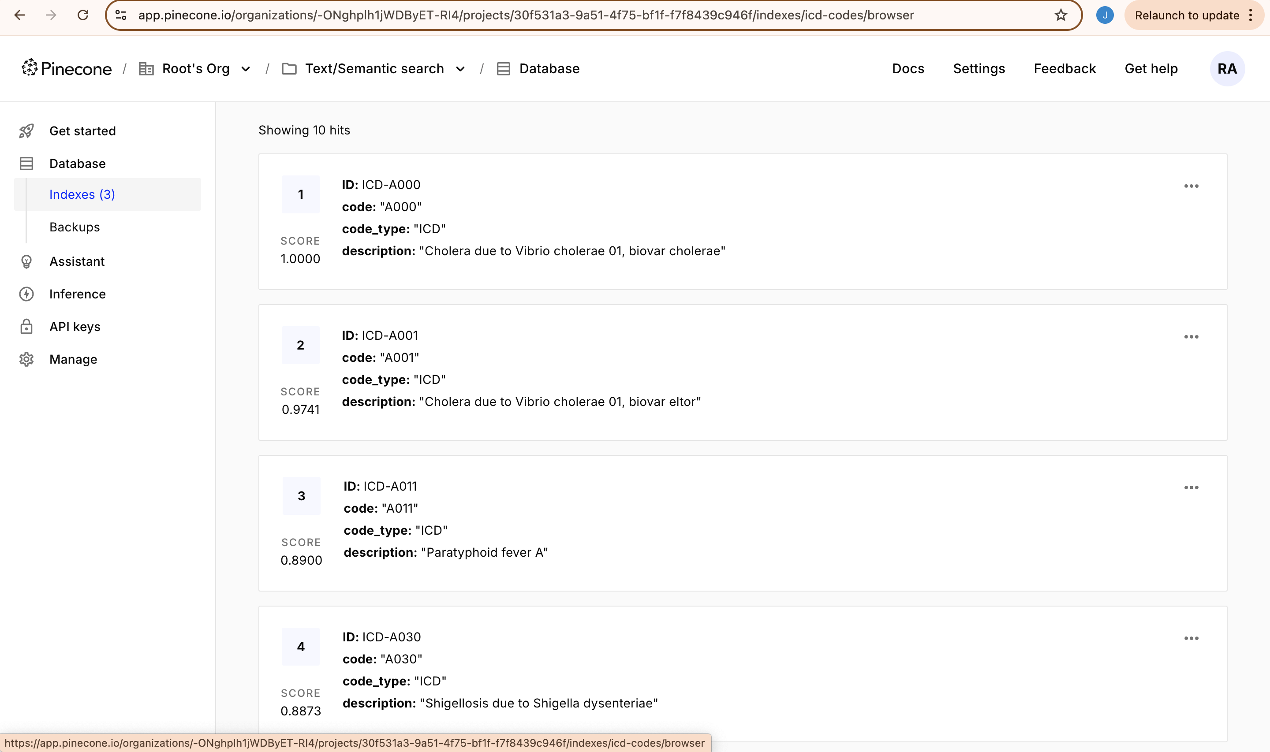Click the Manage gear icon
The width and height of the screenshot is (1270, 752).
click(x=26, y=360)
